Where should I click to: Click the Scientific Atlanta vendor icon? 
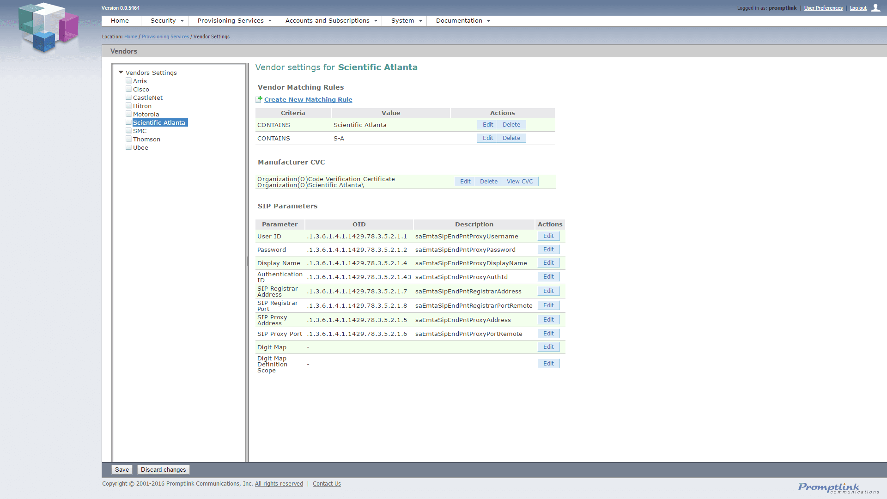pyautogui.click(x=128, y=122)
